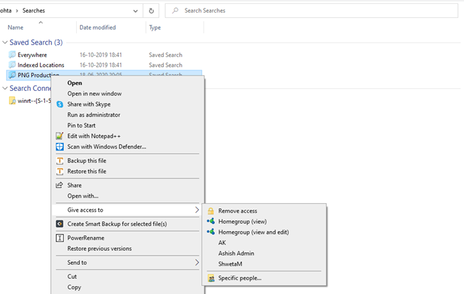The height and width of the screenshot is (294, 464).
Task: Select Backup this file
Action: click(87, 161)
